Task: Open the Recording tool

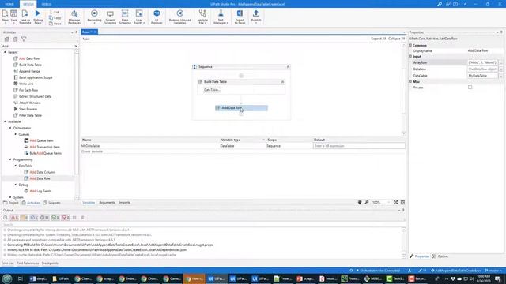Action: pyautogui.click(x=94, y=17)
